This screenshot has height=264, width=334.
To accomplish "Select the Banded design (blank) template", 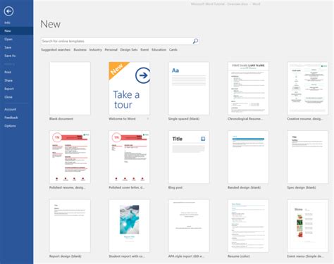I will (x=248, y=157).
